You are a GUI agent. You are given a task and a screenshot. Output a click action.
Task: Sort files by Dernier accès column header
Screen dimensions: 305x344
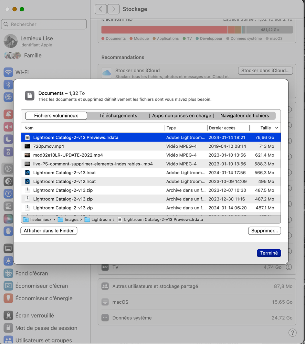[x=222, y=128]
